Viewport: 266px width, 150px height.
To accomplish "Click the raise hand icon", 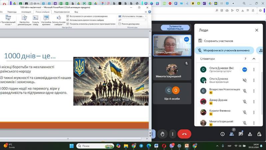I will (162, 134).
